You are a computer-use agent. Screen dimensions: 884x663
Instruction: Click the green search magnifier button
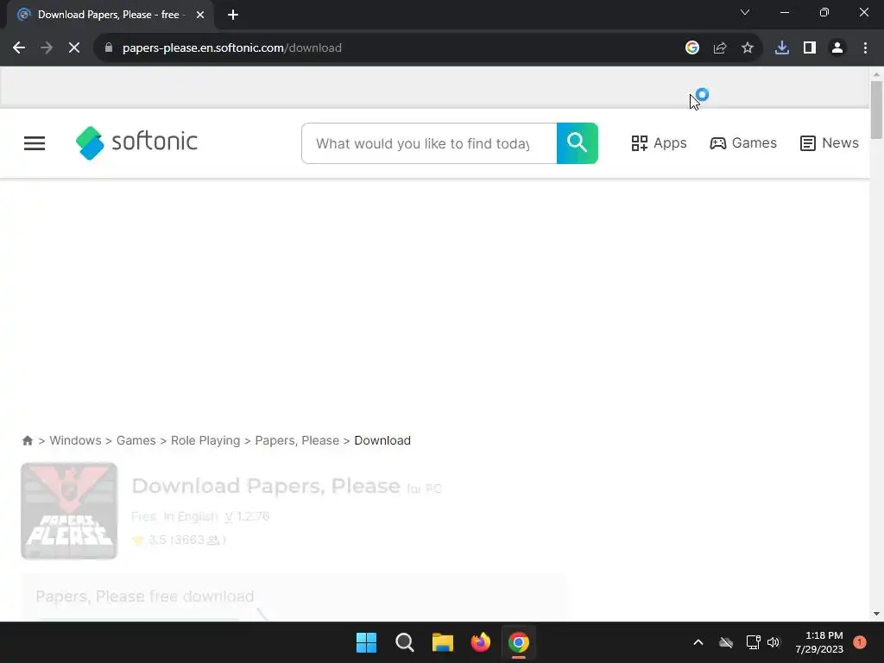tap(577, 143)
